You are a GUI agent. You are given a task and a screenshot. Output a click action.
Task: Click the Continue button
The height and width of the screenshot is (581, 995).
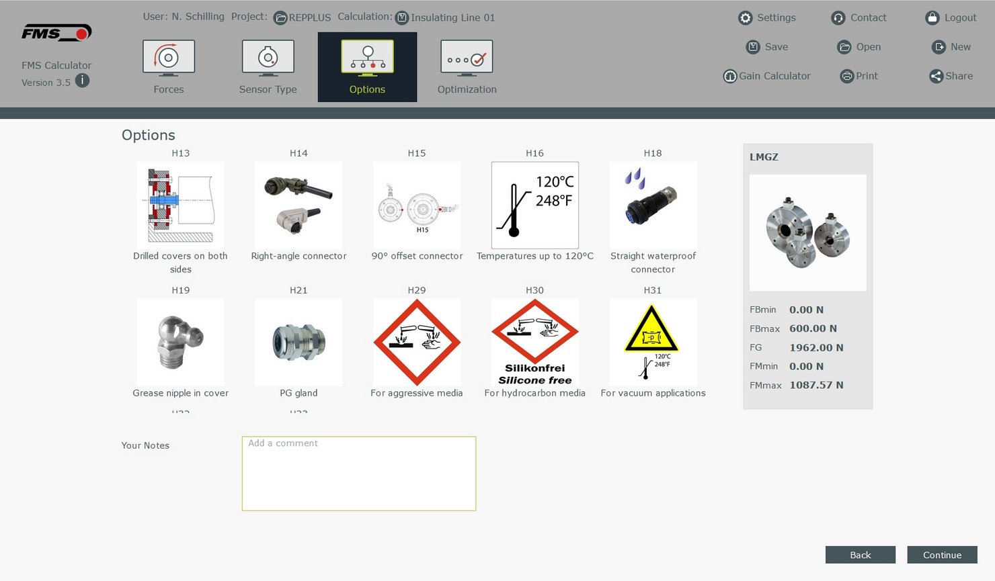(942, 555)
